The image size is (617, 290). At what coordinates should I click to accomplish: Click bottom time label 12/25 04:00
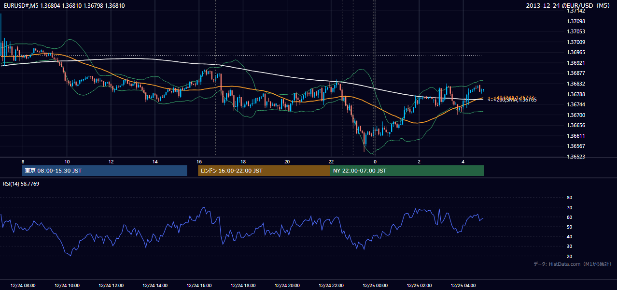click(x=463, y=286)
